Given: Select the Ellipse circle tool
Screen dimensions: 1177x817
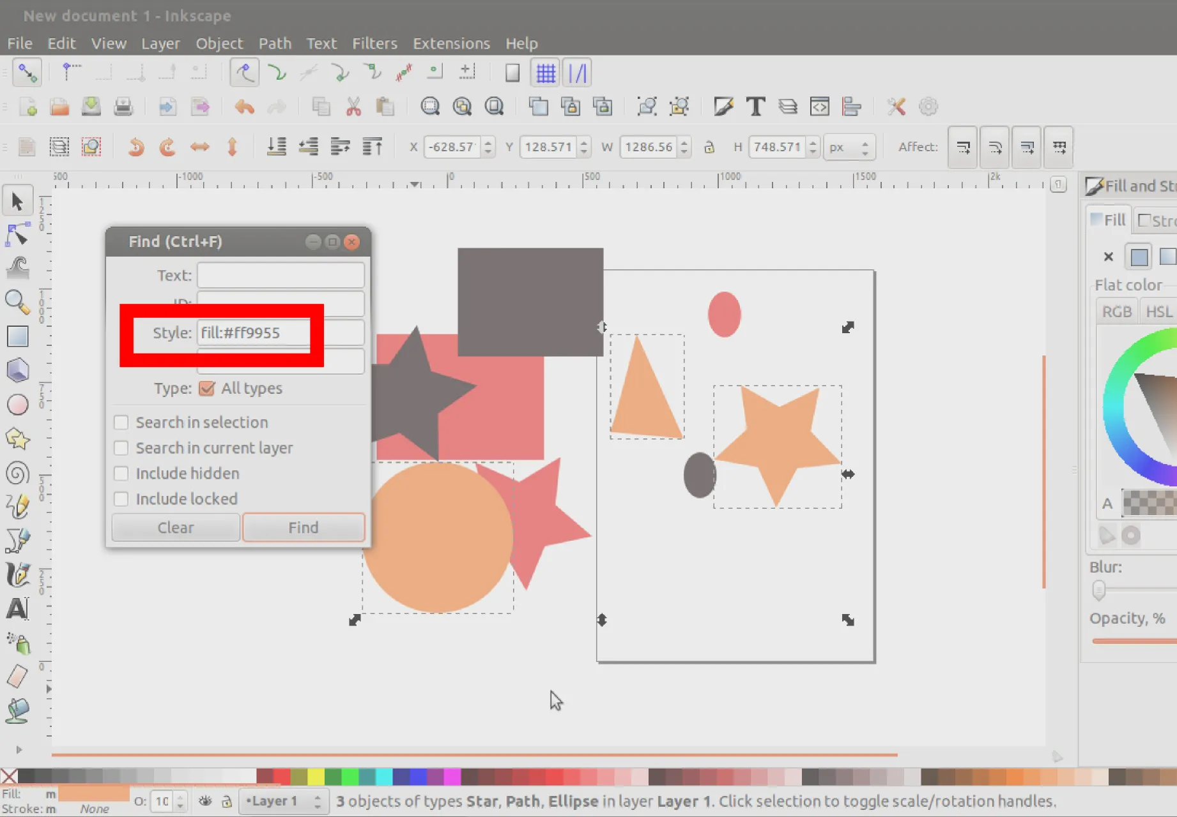Looking at the screenshot, I should 17,405.
